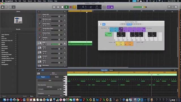Viewport: 181px width, 102px height.
Task: Select the green Kick region in timeline
Action: point(80,43)
